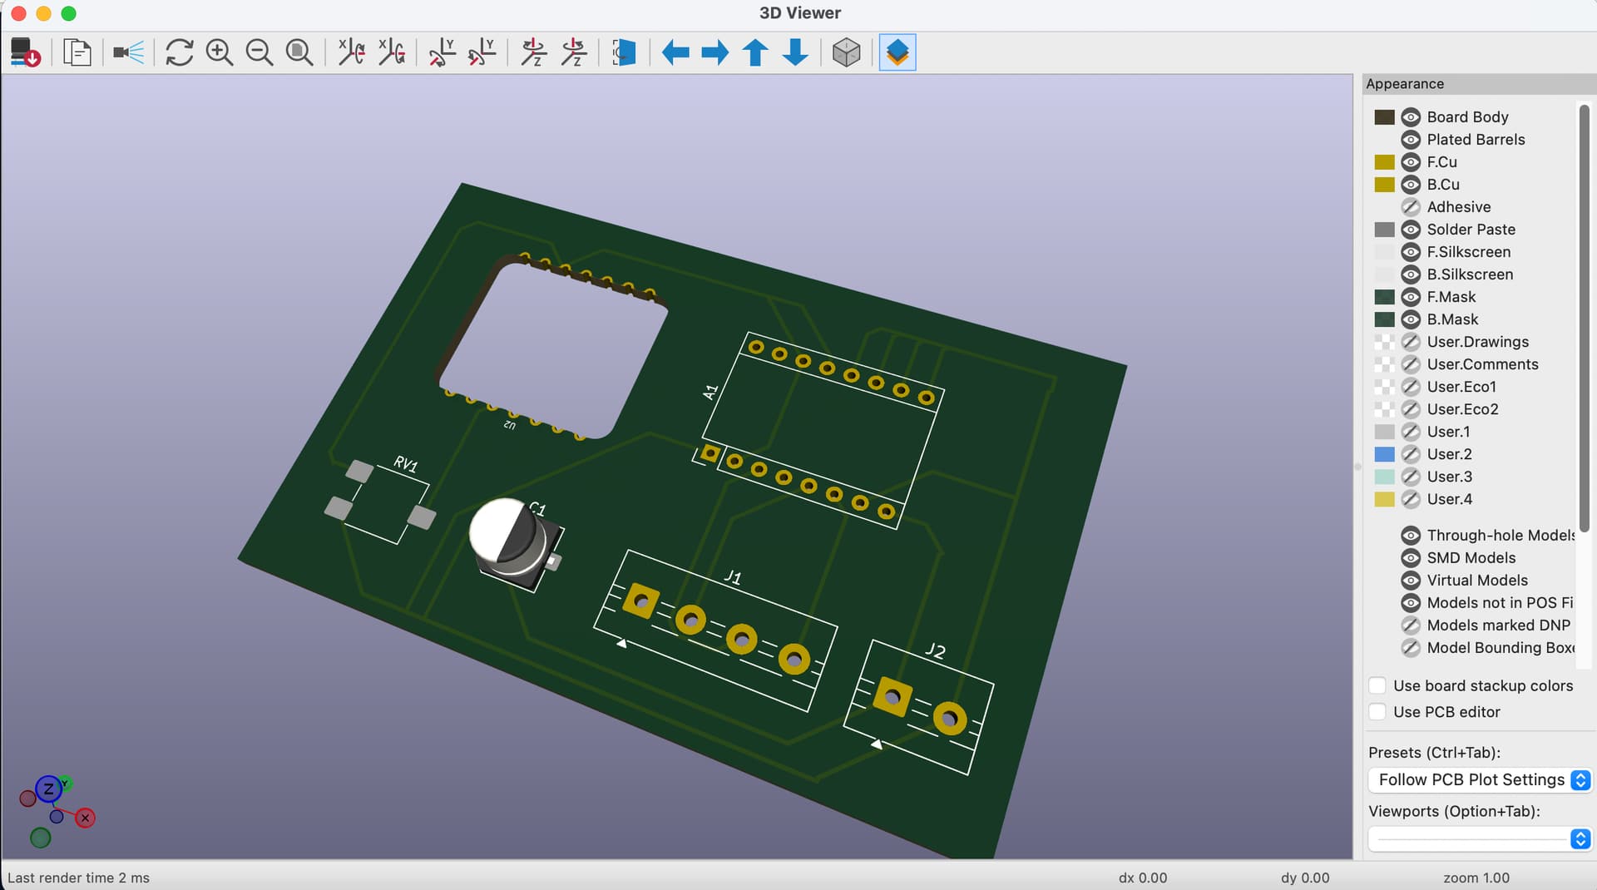Rotate Y counterclockwise

482,52
